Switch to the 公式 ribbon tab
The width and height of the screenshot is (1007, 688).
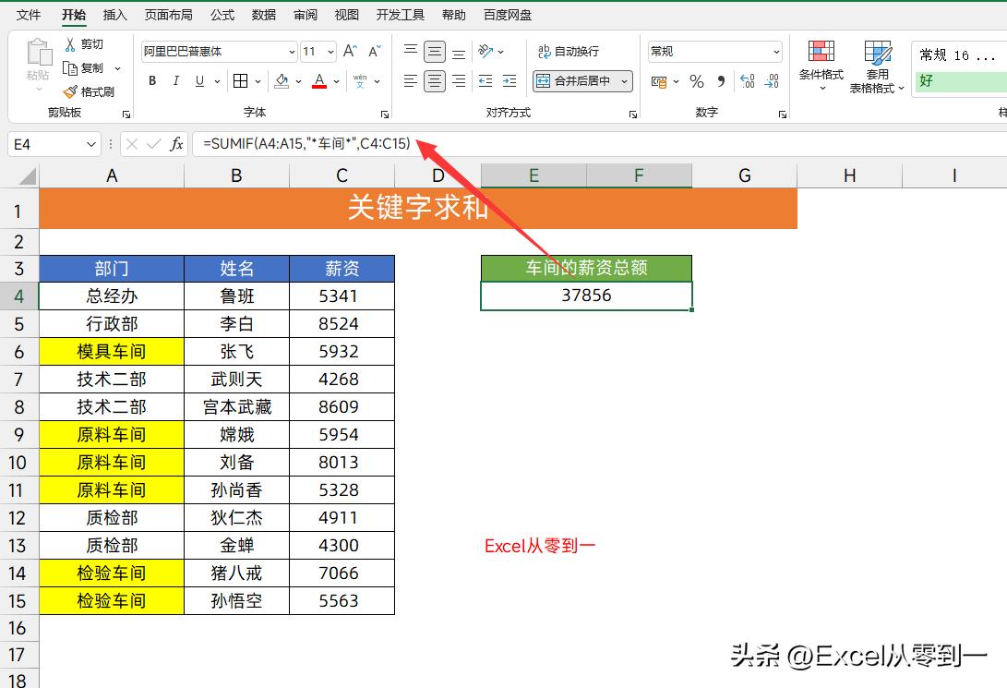222,14
